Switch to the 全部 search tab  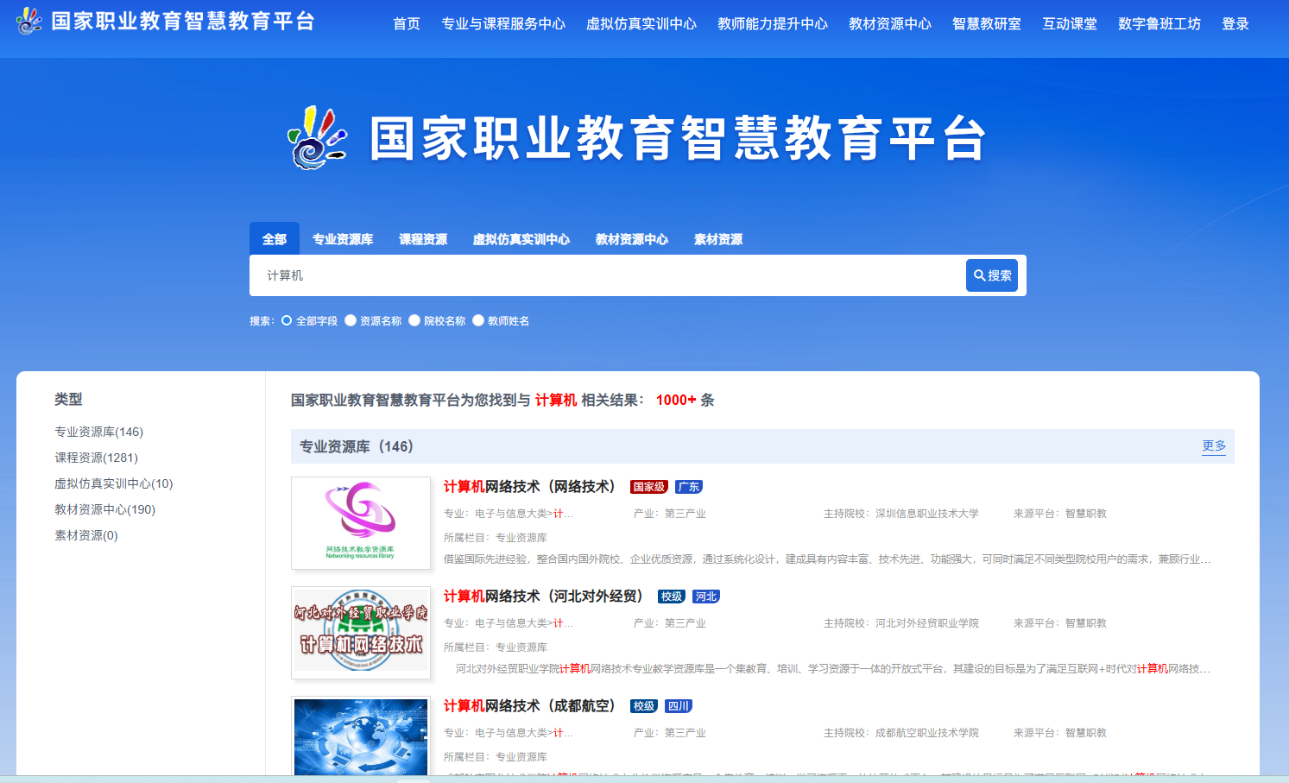tap(275, 239)
